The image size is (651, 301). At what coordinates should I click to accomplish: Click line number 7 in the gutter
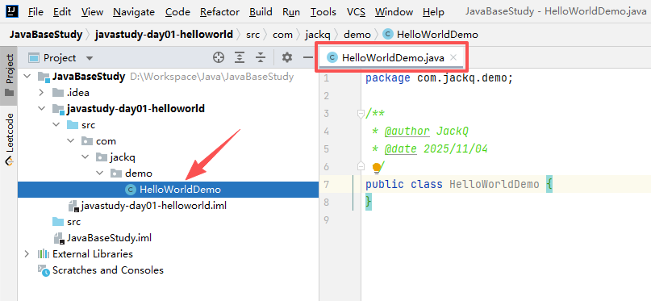tap(326, 184)
